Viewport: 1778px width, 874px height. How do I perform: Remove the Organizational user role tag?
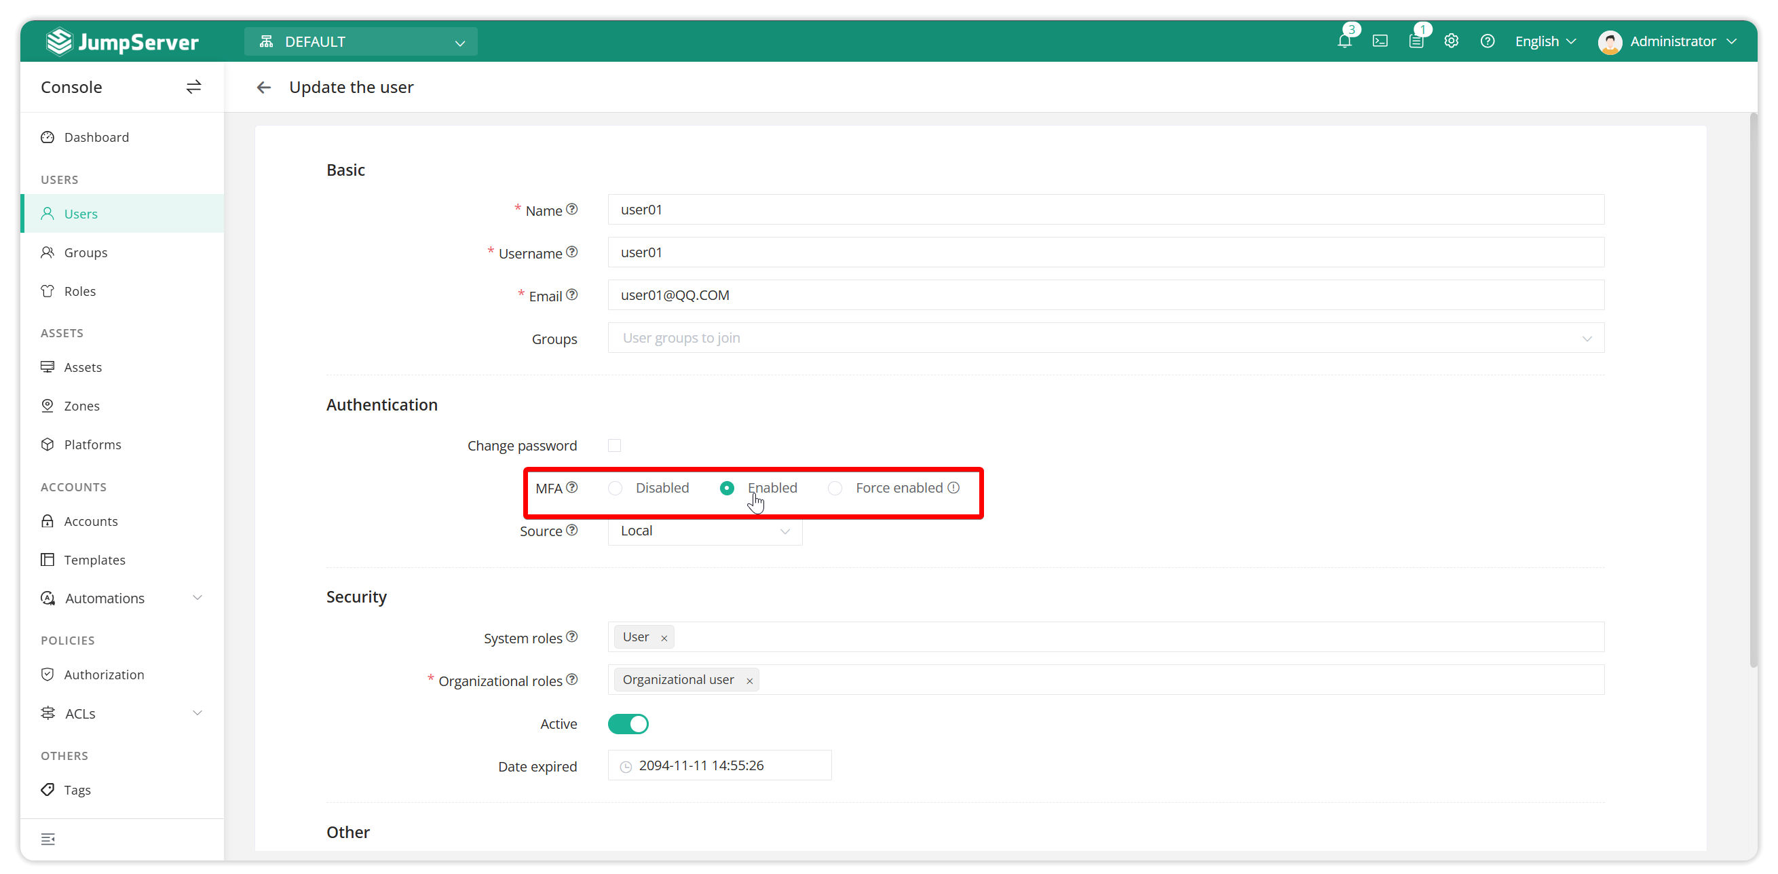[750, 681]
